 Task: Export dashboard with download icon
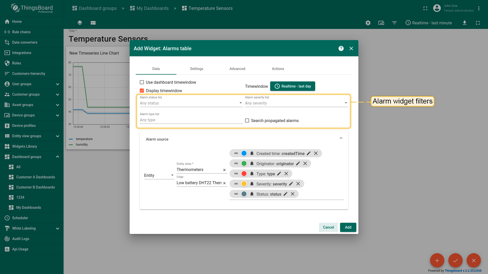(x=465, y=23)
